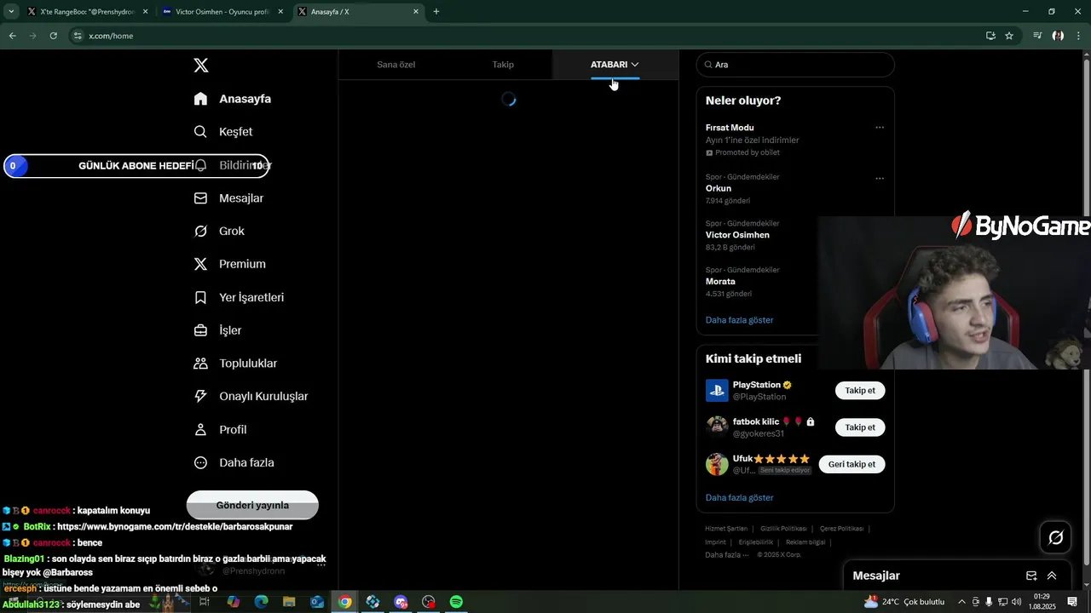
Task: Open the Grok icon in sidebar
Action: (x=200, y=231)
